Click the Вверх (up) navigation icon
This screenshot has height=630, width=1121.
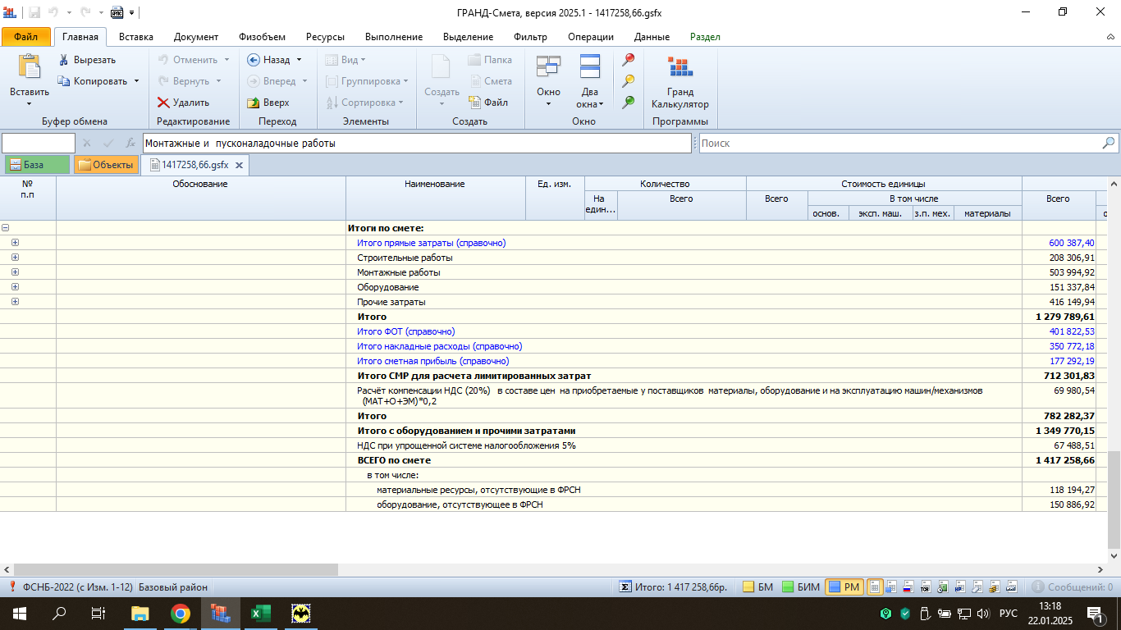(x=254, y=103)
